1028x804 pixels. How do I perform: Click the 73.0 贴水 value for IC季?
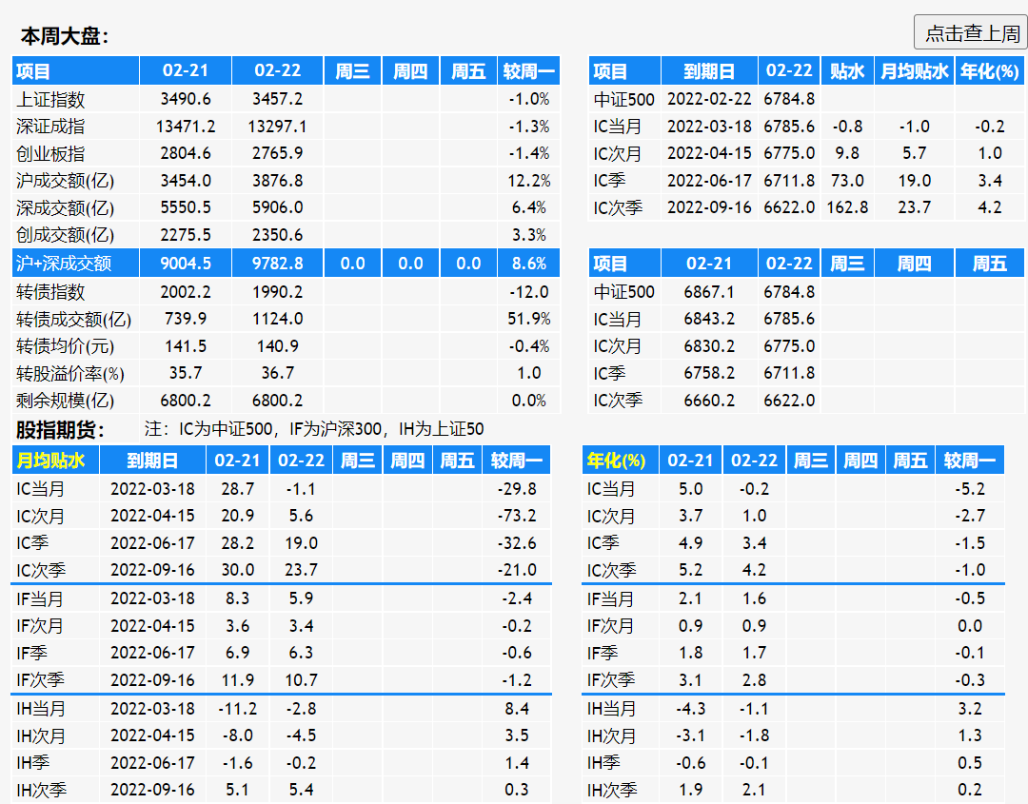tap(847, 180)
